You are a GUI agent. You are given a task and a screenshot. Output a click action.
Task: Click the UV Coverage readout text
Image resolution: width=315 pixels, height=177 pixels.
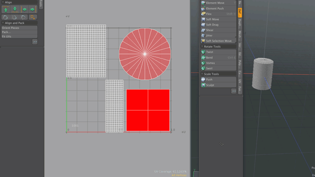coord(170,172)
